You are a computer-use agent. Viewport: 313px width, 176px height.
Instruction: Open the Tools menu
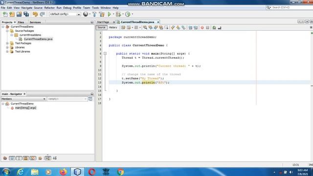tap(95, 8)
